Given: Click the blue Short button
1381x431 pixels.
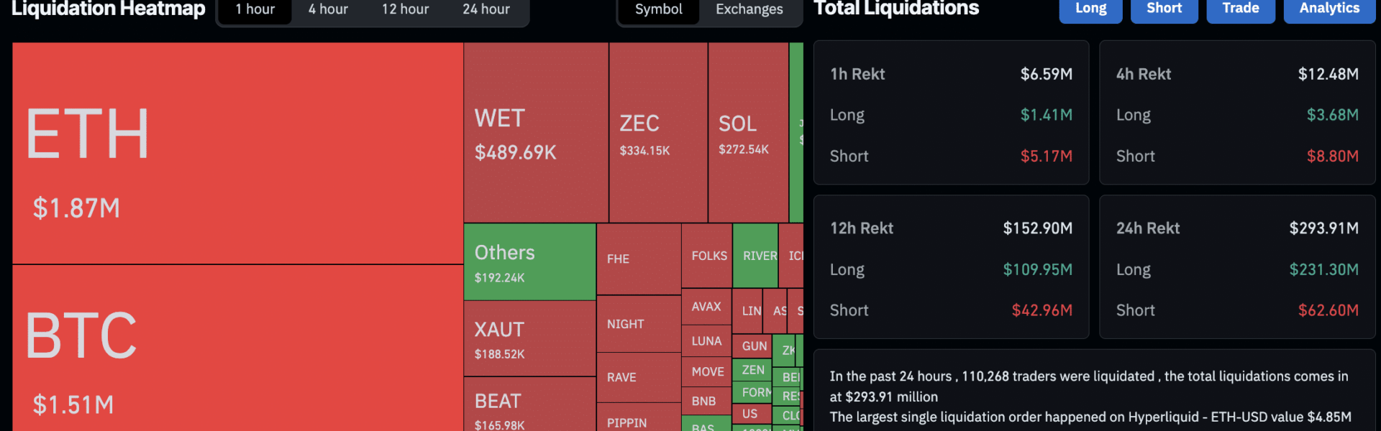Looking at the screenshot, I should click(1164, 9).
